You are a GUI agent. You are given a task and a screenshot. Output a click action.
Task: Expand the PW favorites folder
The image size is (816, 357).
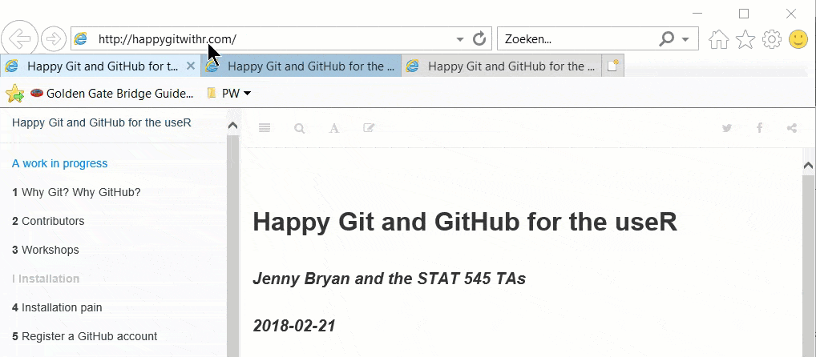point(229,94)
